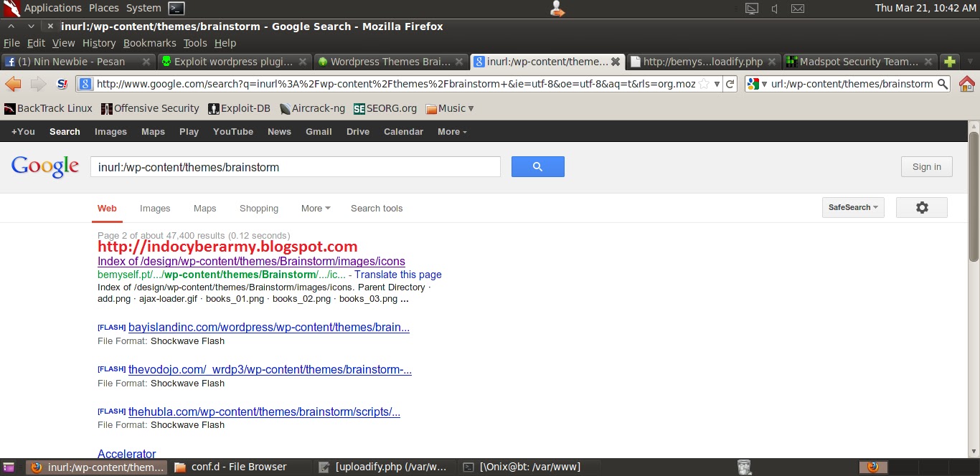Click the home button in Firefox toolbar

966,83
